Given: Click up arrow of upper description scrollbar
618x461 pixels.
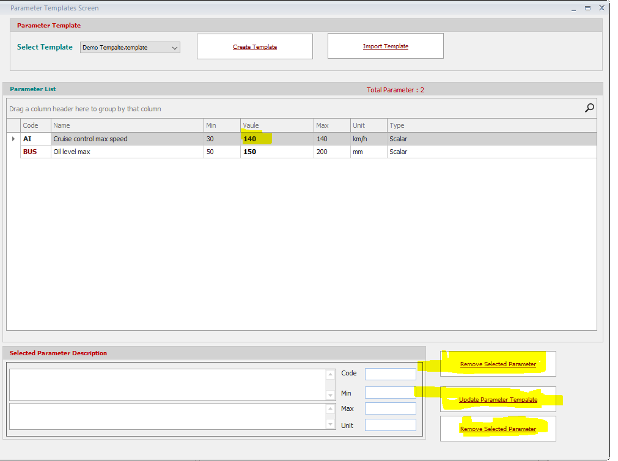Looking at the screenshot, I should (x=331, y=374).
